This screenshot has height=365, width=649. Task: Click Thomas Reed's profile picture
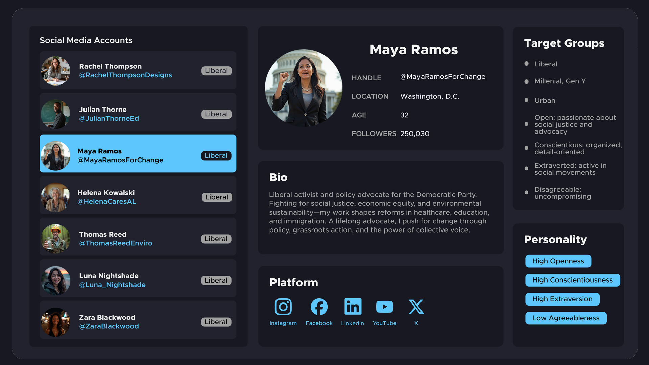56,239
